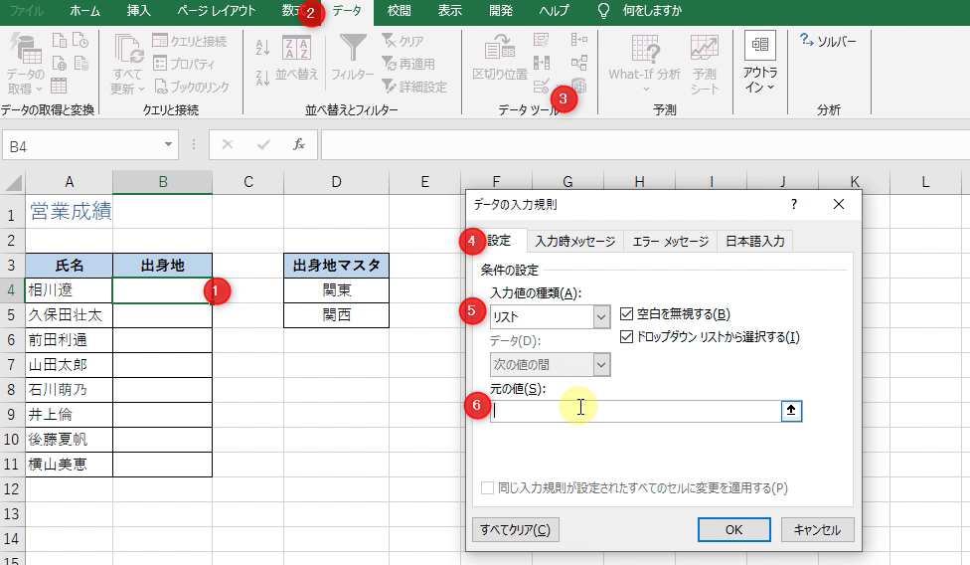The image size is (970, 565).
Task: Click the sort ascending A-Z icon
Action: [x=262, y=47]
